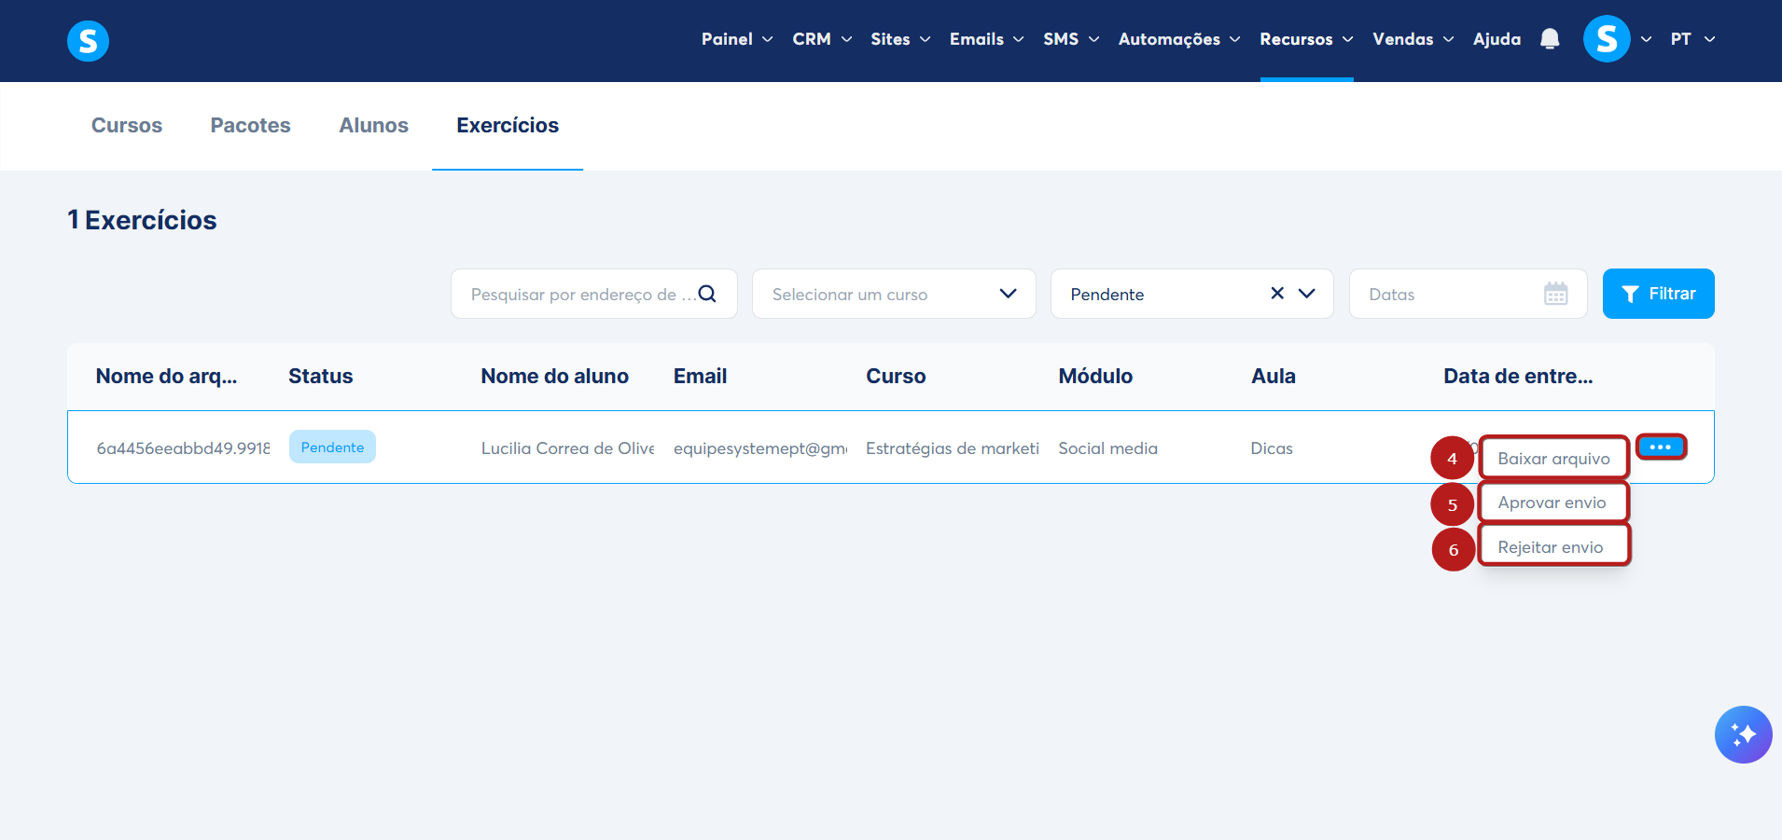Image resolution: width=1782 pixels, height=840 pixels.
Task: Click the Social media module cell
Action: pos(1107,448)
